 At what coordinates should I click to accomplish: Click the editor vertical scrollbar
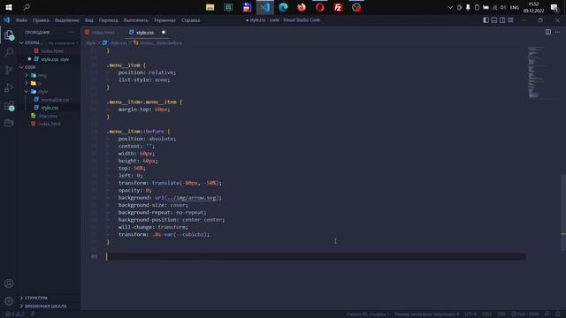(x=563, y=213)
